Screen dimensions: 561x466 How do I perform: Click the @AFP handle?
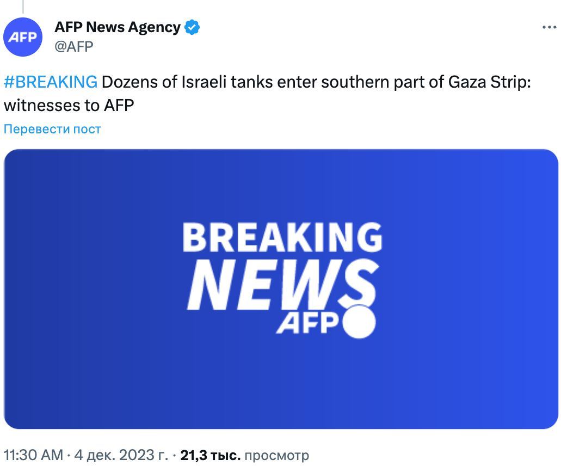[74, 46]
